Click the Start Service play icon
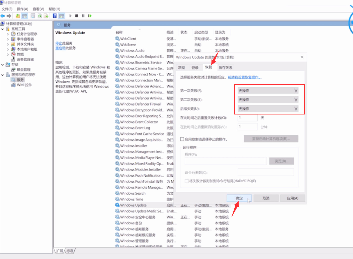This screenshot has height=259, width=353. [70, 16]
